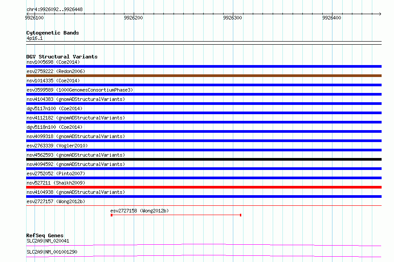Click the blue bar under dgv5117n100
Image resolution: width=394 pixels, height=262 pixels.
pyautogui.click(x=204, y=113)
